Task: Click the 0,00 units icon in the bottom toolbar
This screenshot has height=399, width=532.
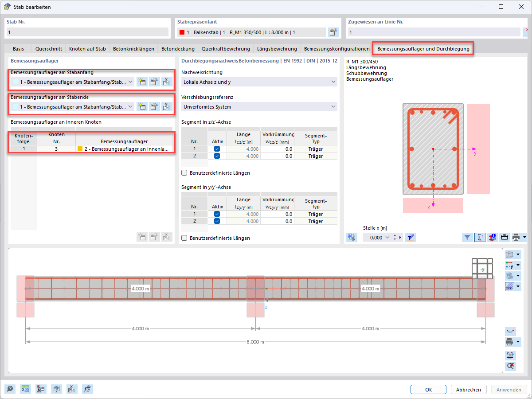Action: tap(25, 389)
